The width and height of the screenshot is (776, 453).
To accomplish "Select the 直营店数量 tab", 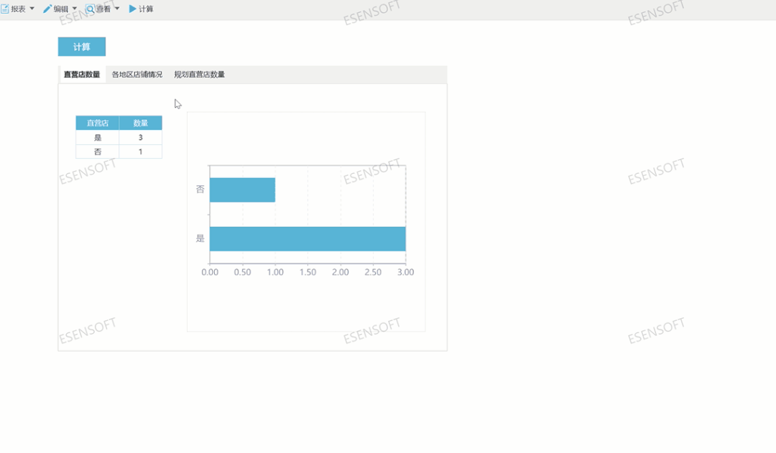I will point(82,75).
